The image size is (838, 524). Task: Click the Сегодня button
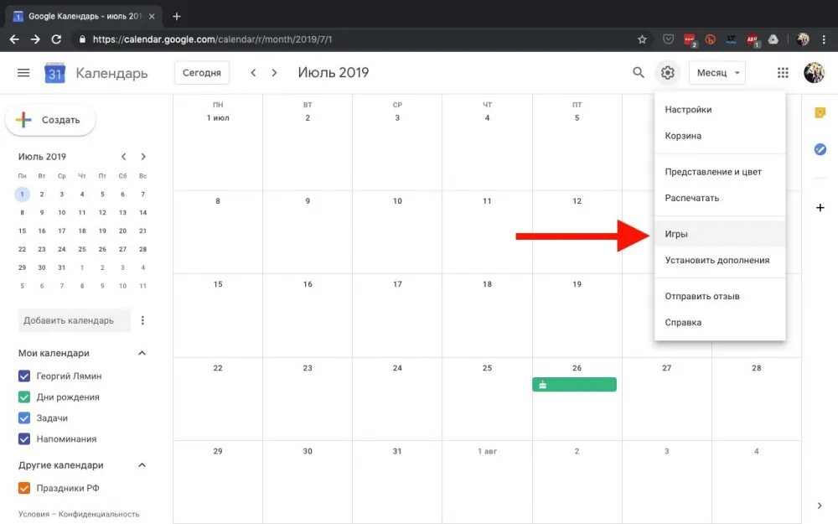tap(201, 73)
